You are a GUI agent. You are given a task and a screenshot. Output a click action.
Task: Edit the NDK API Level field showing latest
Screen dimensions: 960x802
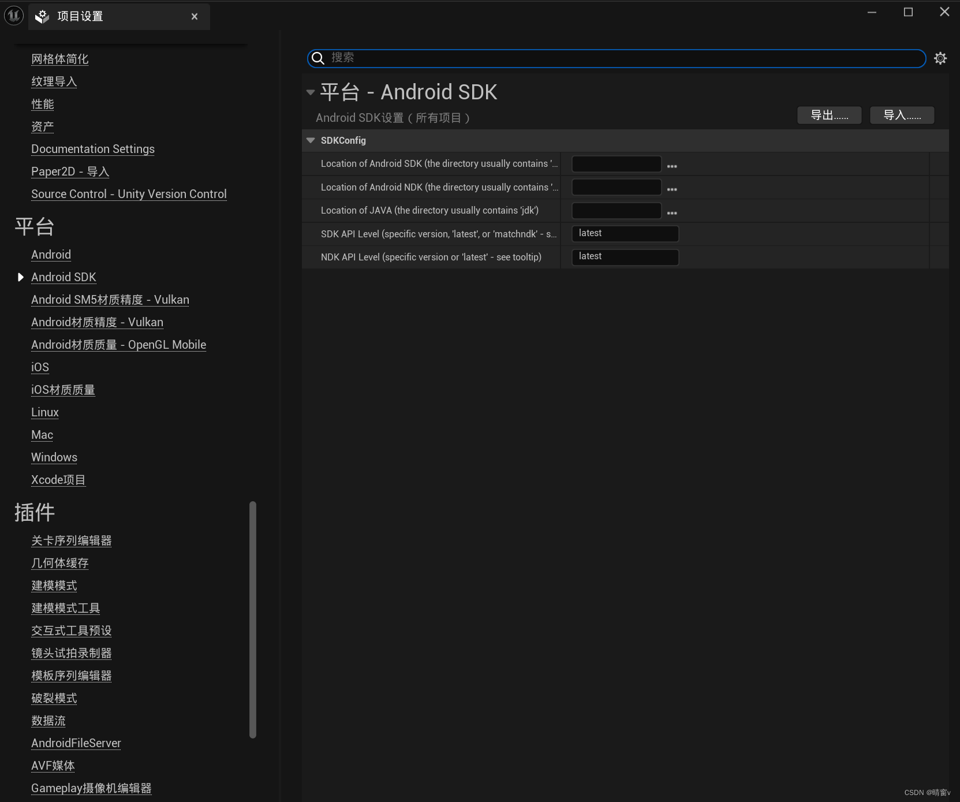pos(625,256)
